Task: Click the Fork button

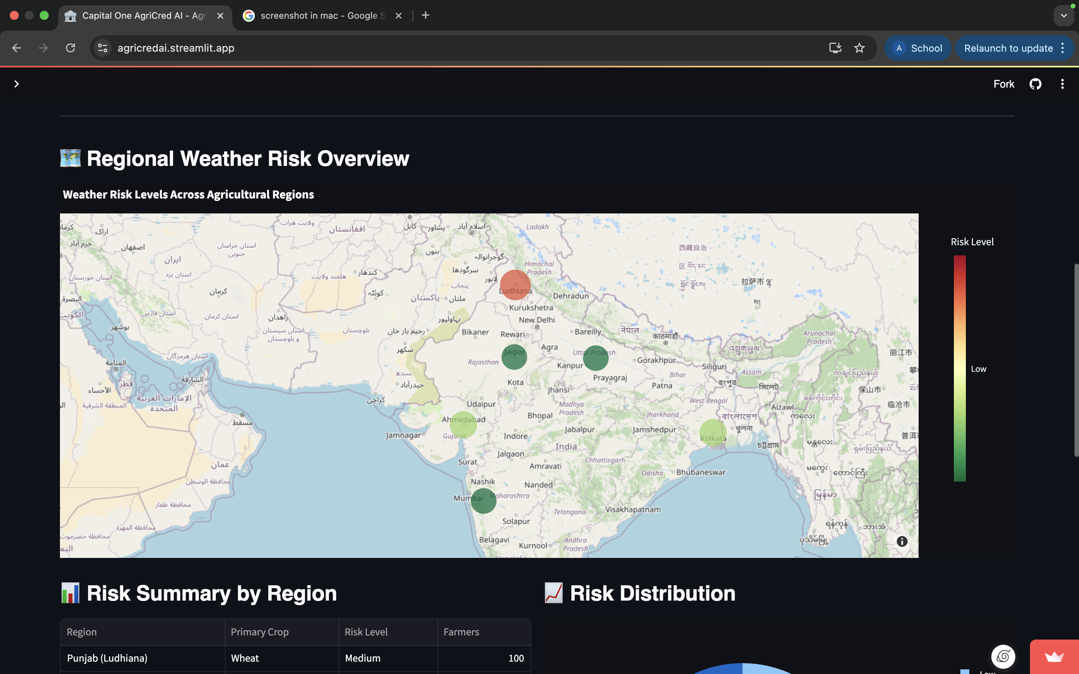Action: [x=1003, y=84]
